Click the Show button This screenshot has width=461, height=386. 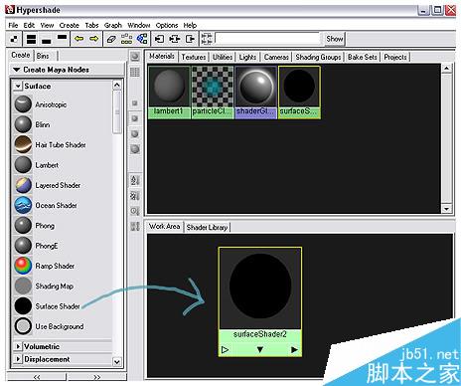[x=335, y=39]
